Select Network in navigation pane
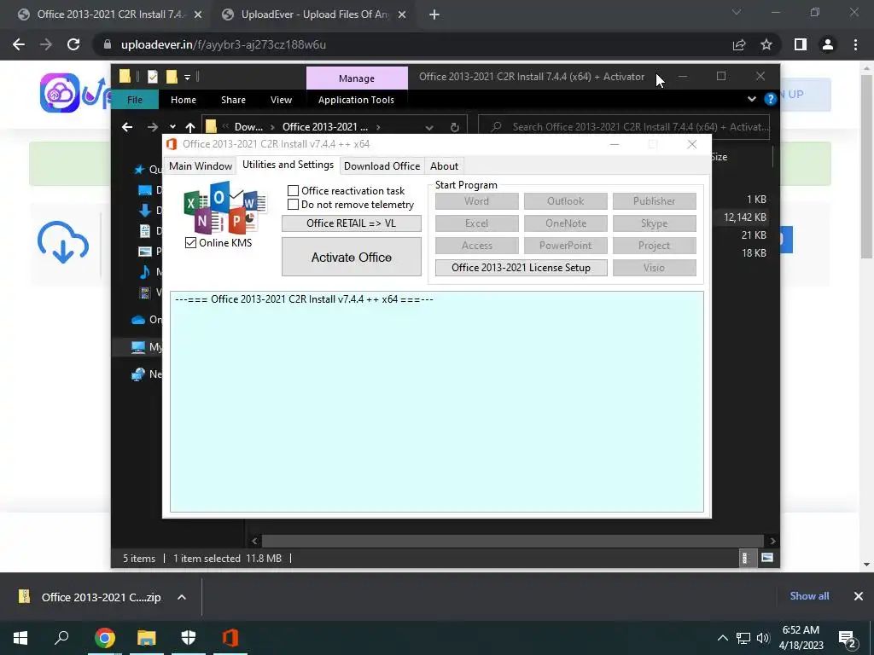The width and height of the screenshot is (874, 655). pos(146,374)
